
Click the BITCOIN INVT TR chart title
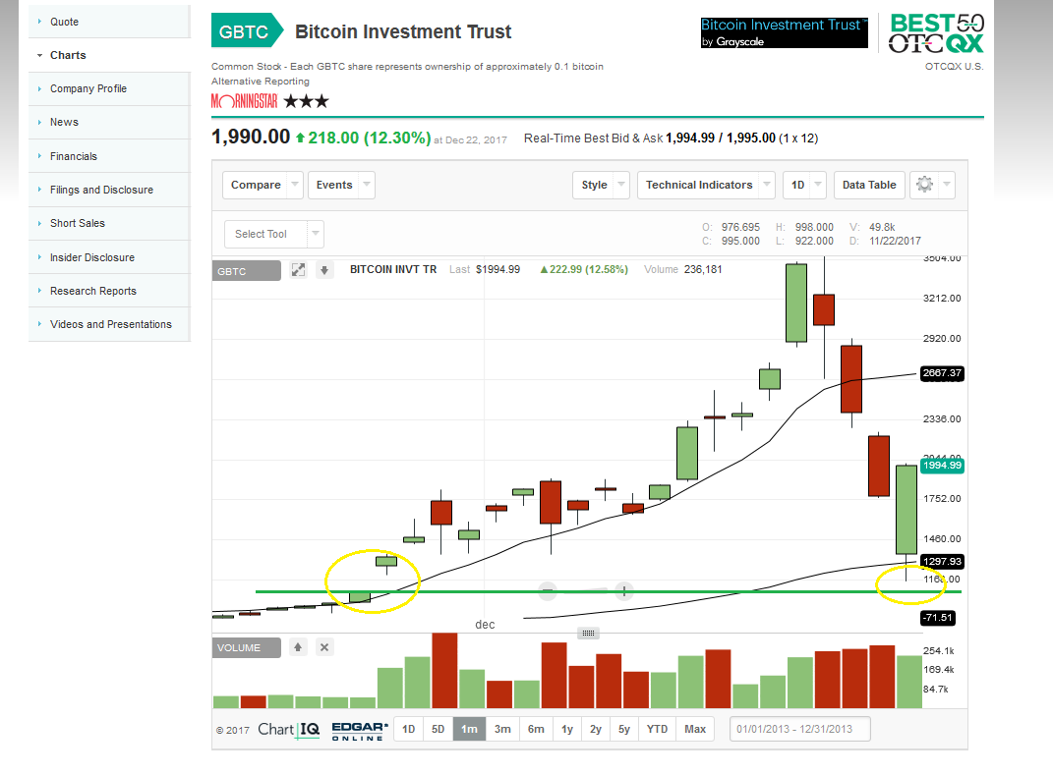(x=393, y=270)
